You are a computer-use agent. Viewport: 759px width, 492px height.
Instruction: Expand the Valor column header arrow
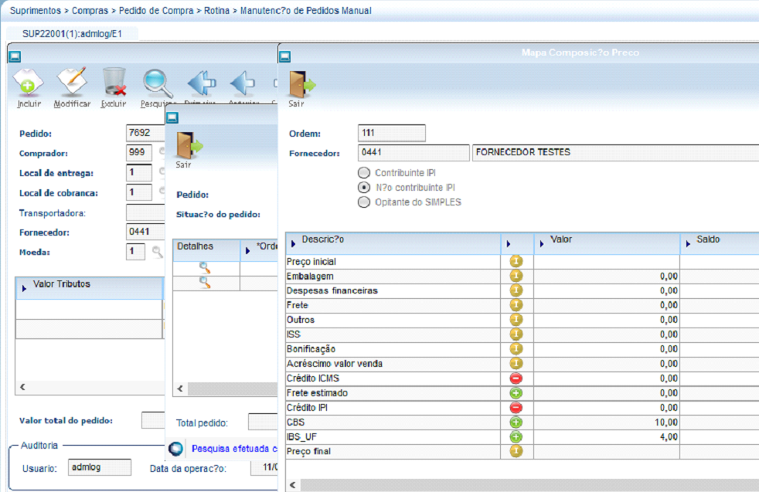[542, 244]
